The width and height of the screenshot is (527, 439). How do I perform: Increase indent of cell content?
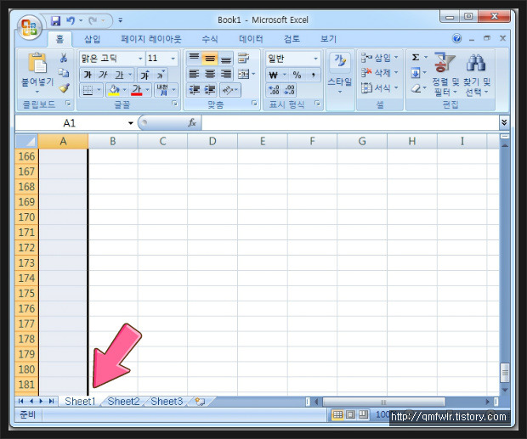click(x=210, y=90)
